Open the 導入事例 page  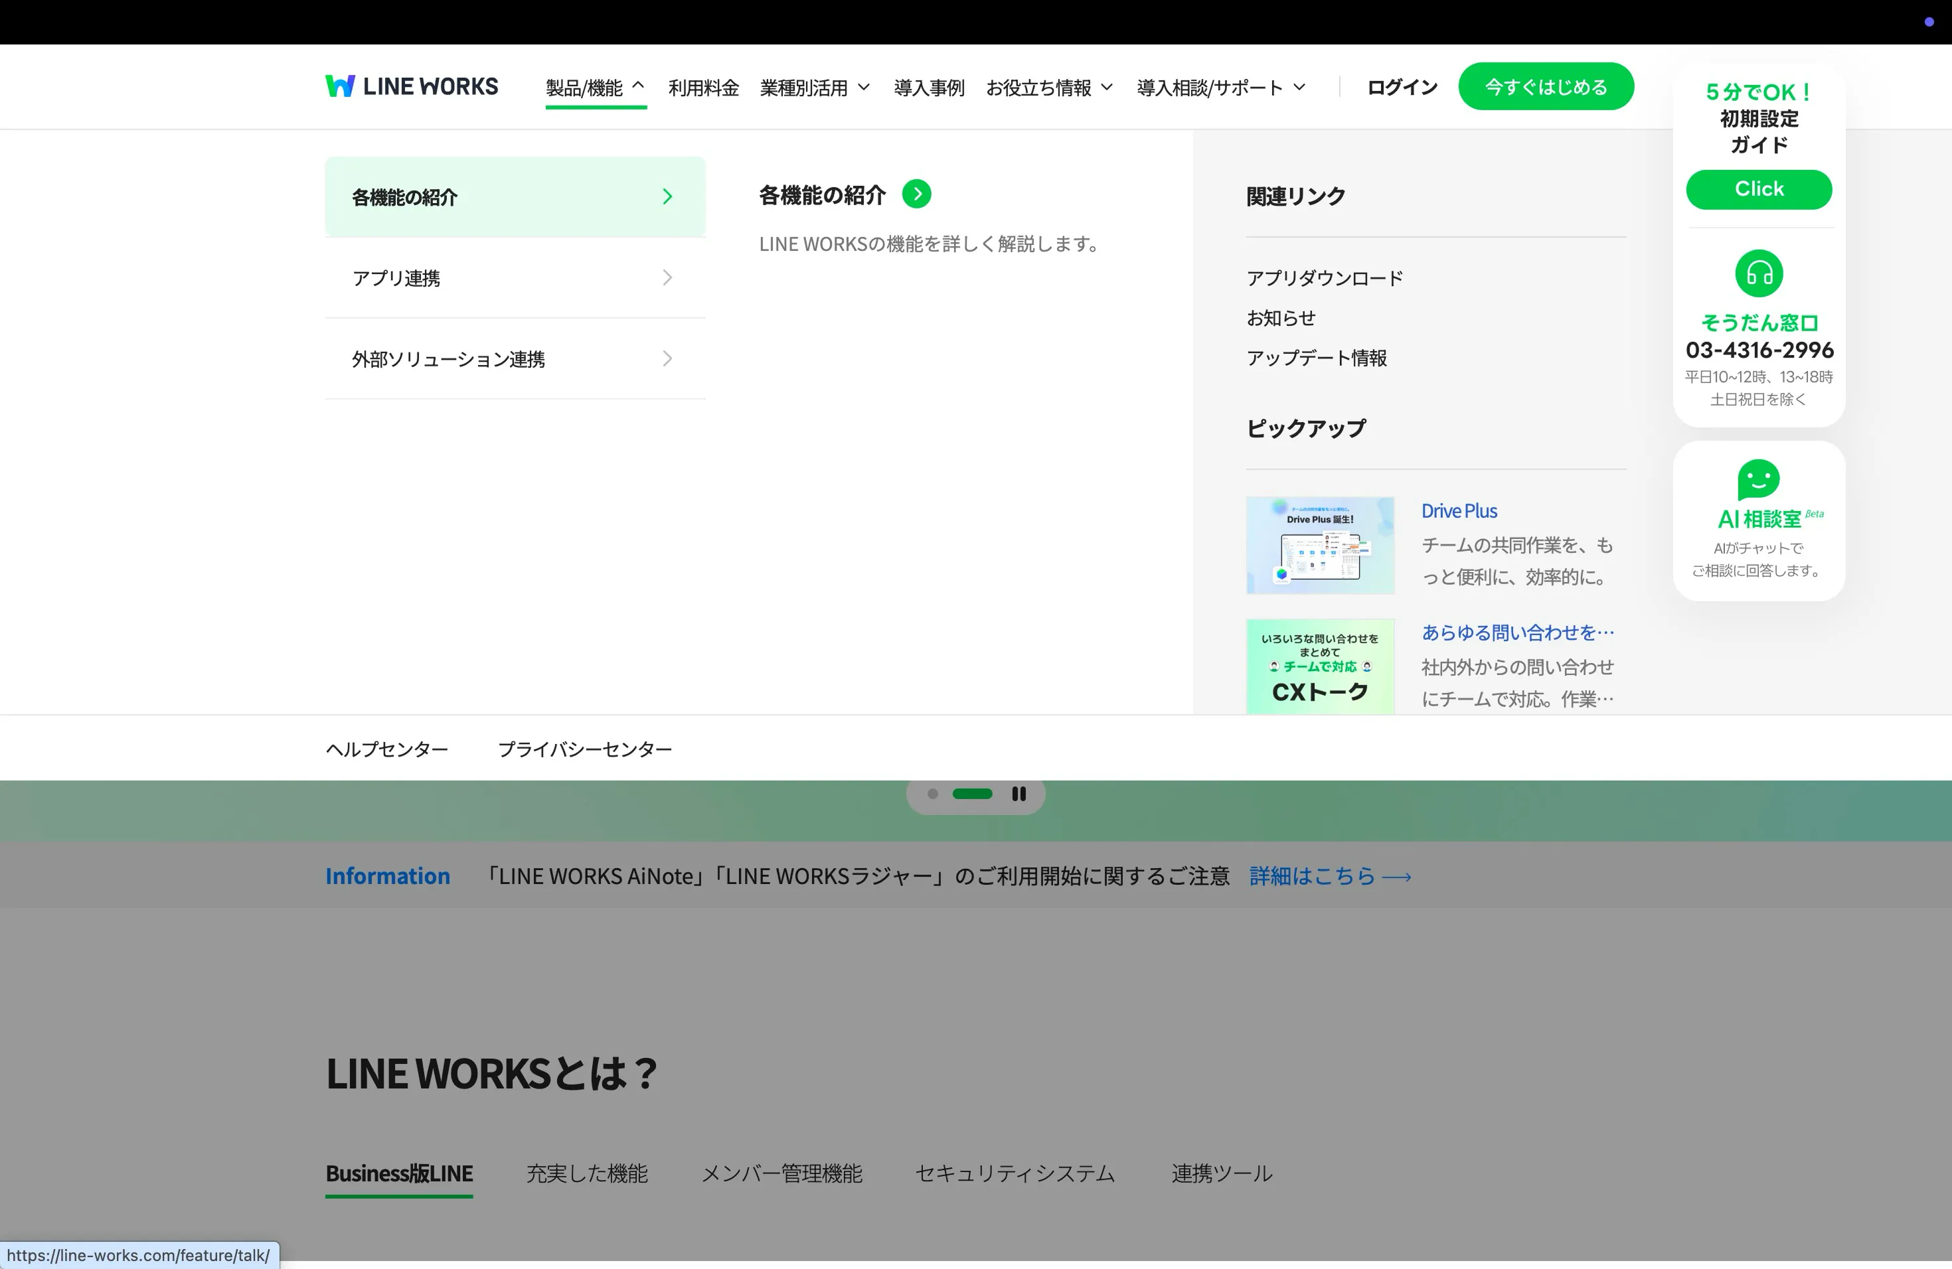click(x=928, y=88)
